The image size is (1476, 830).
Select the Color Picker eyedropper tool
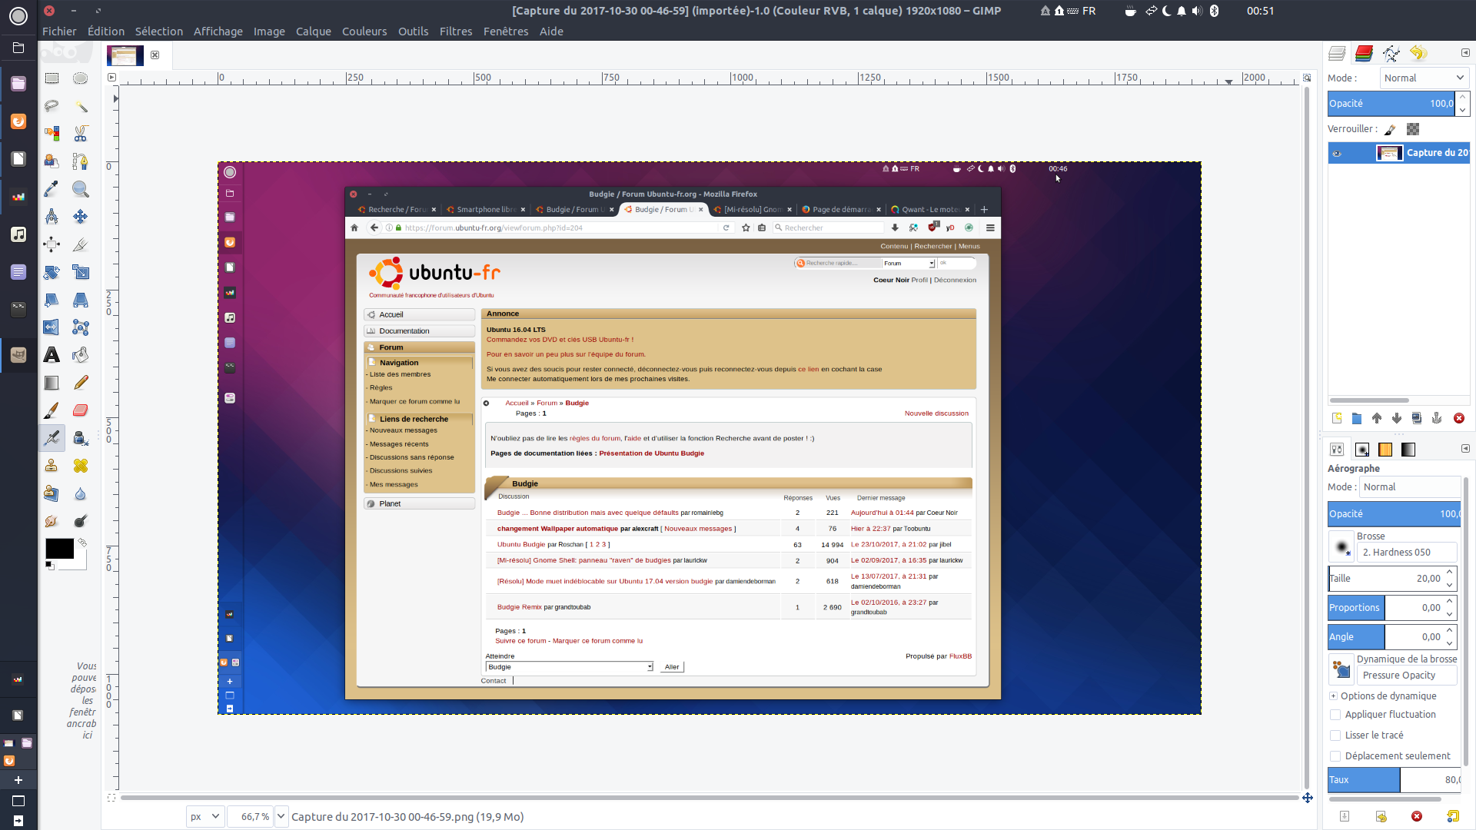[52, 189]
